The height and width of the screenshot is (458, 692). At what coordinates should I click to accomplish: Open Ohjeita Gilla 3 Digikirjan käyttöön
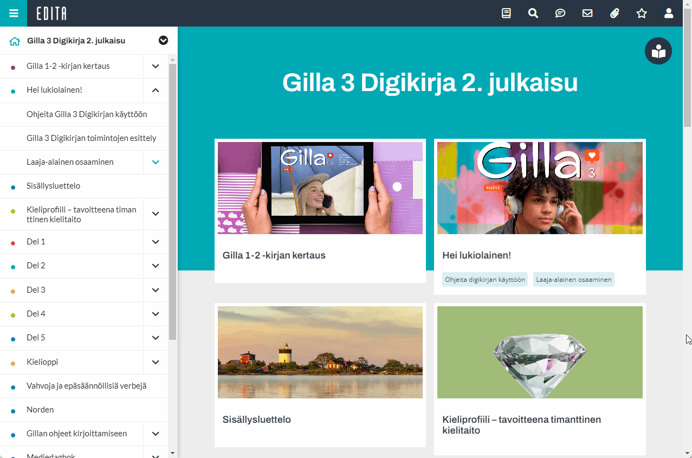(x=87, y=114)
